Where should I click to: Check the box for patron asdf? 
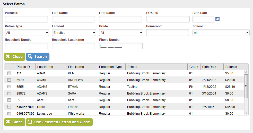click(9, 100)
